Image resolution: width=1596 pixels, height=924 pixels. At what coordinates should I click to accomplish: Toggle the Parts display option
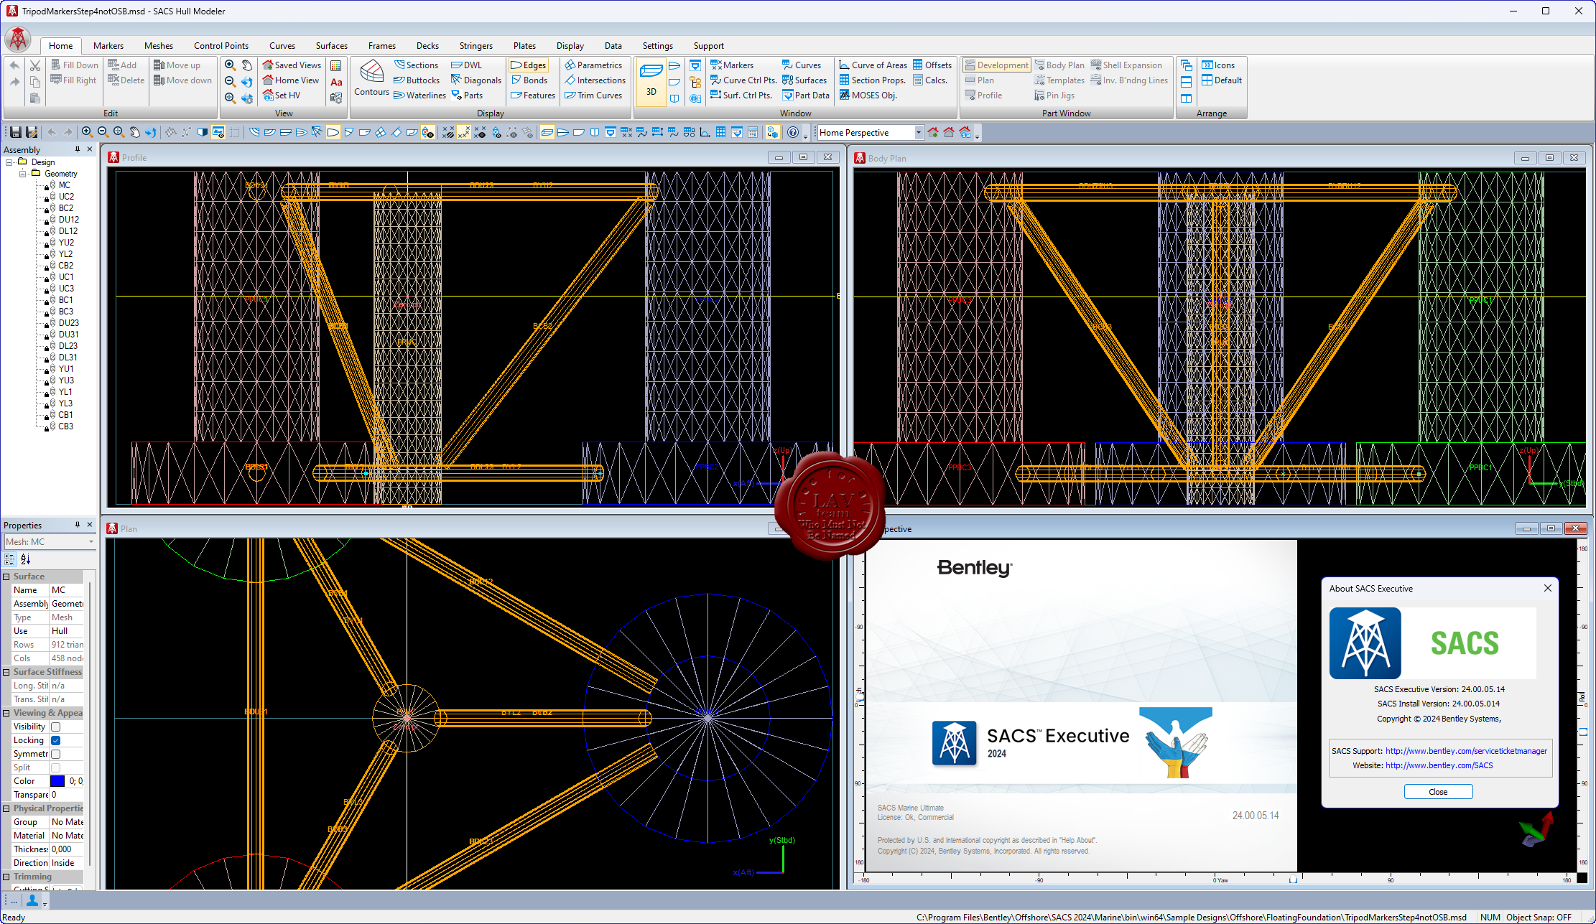click(467, 95)
